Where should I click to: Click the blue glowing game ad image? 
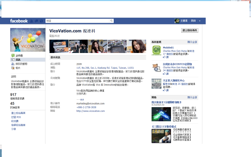pos(161,114)
